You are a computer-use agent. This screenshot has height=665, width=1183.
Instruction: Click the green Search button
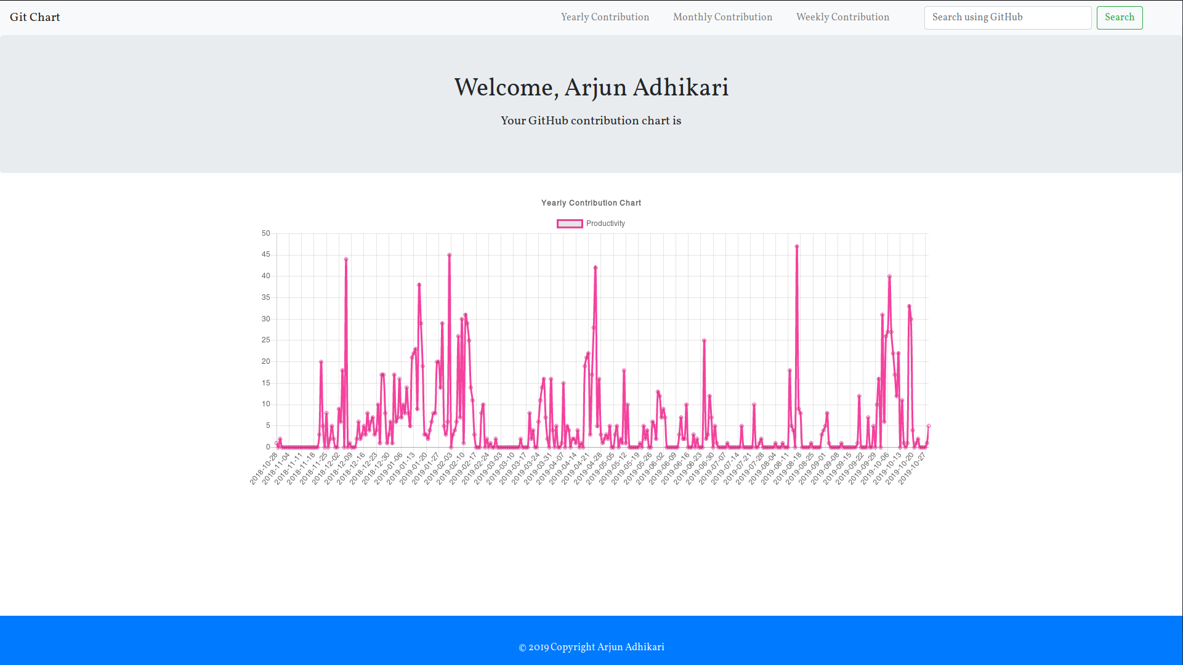1119,18
